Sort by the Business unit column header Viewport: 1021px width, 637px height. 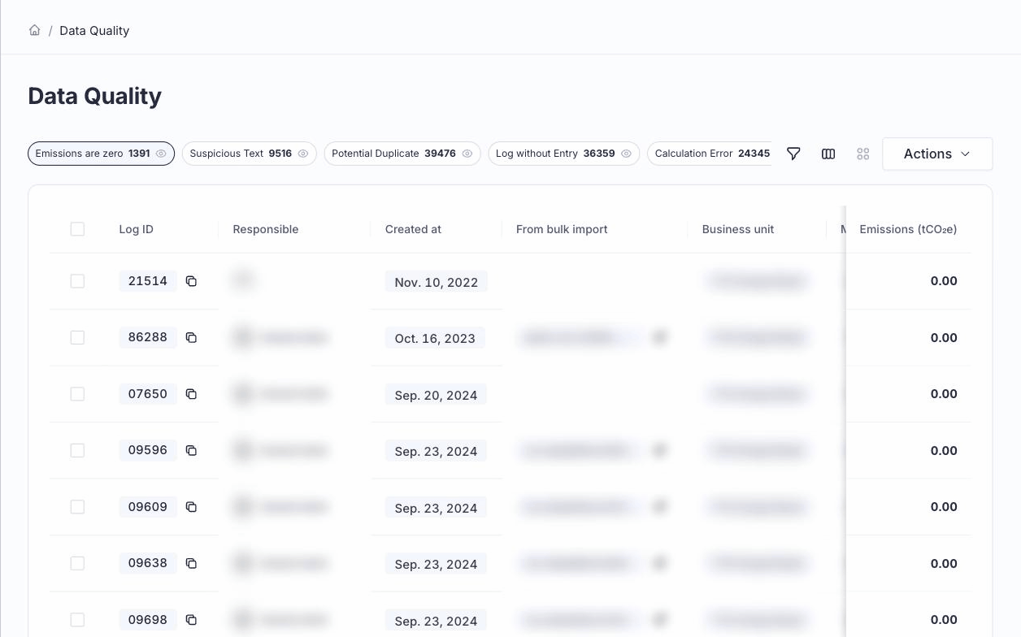pyautogui.click(x=738, y=229)
